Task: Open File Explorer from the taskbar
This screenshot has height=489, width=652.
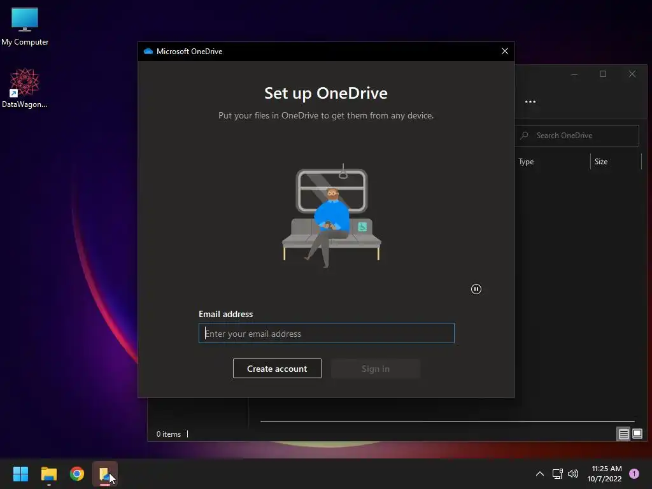Action: point(48,474)
